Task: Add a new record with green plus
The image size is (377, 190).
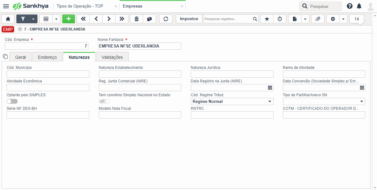Action: coord(69,19)
